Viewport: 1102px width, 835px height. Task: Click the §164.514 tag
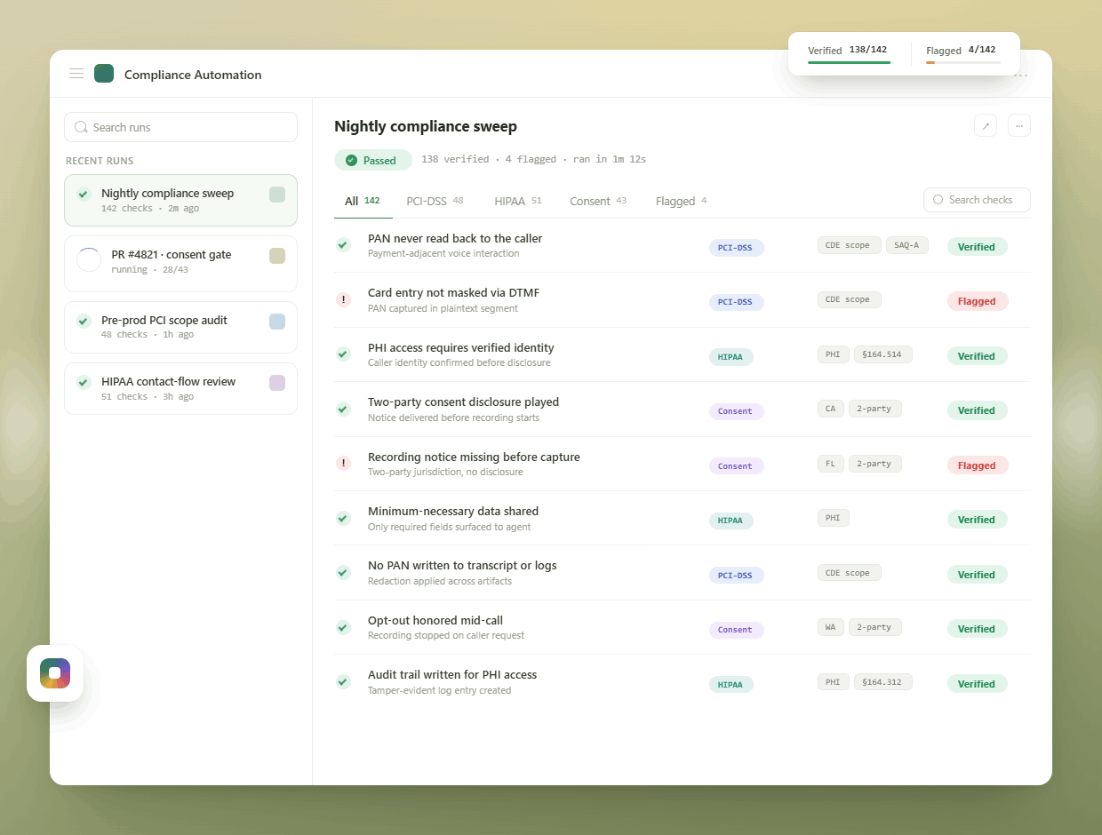[882, 354]
